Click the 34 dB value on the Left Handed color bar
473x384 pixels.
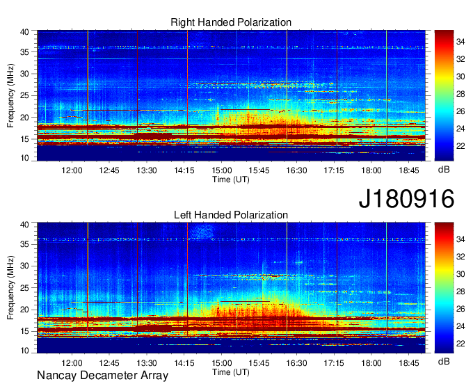tap(460, 239)
